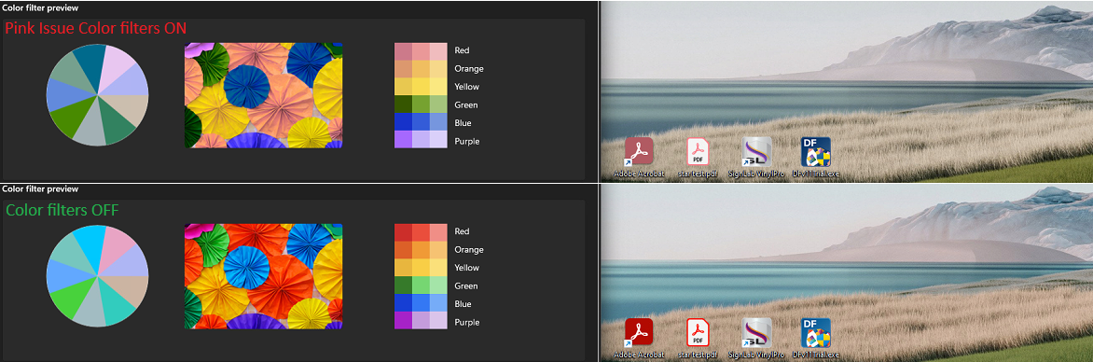Click 'Orange' label in filters-ON preview

pos(468,68)
